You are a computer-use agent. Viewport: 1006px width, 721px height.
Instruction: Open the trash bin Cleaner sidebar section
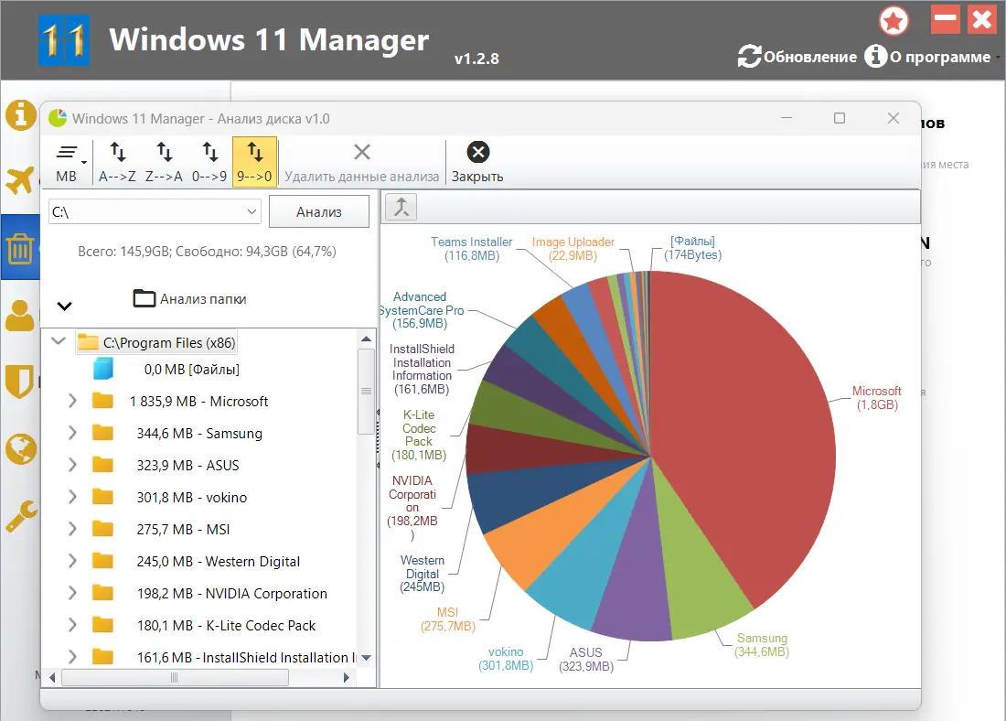point(20,247)
